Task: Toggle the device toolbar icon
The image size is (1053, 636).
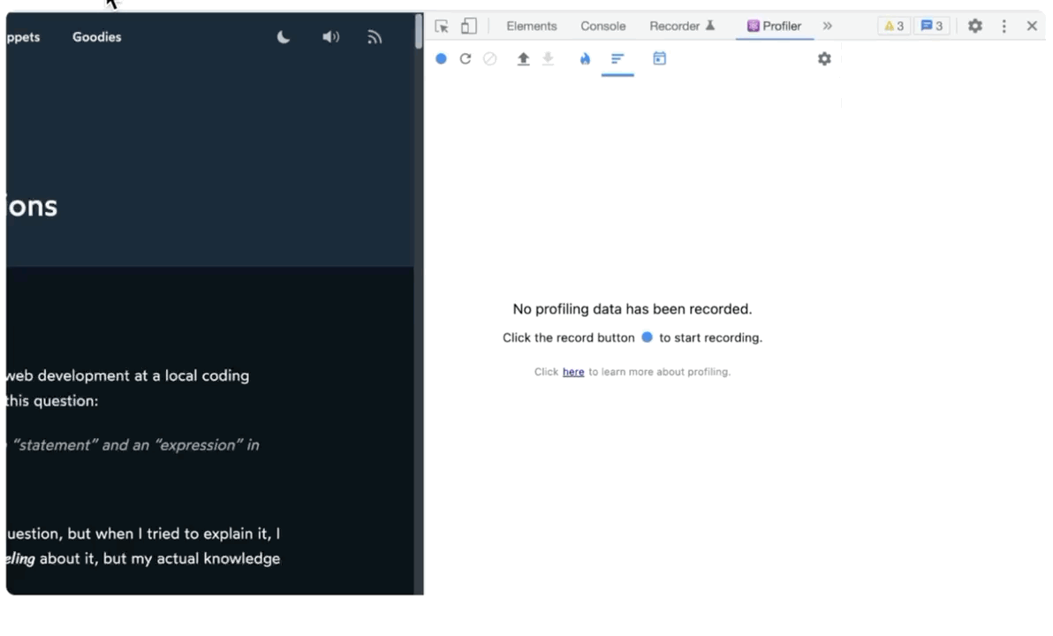Action: (469, 26)
